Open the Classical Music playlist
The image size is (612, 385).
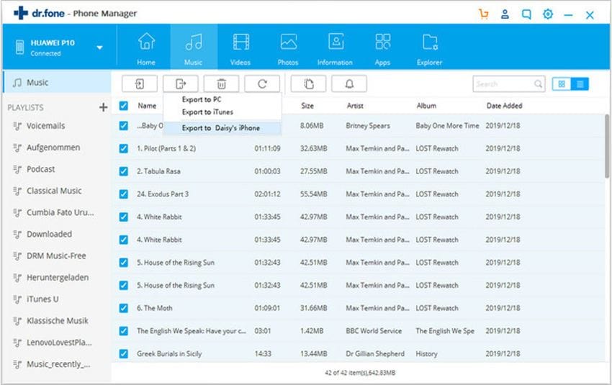pos(54,191)
